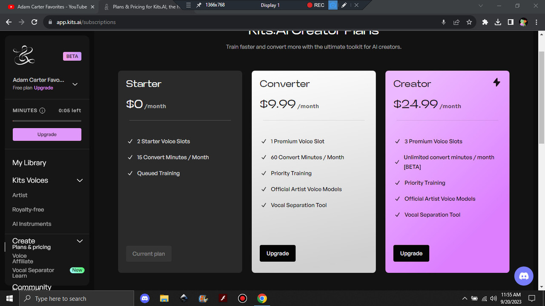Click the disabled Current plan button
The width and height of the screenshot is (545, 306).
(149, 254)
